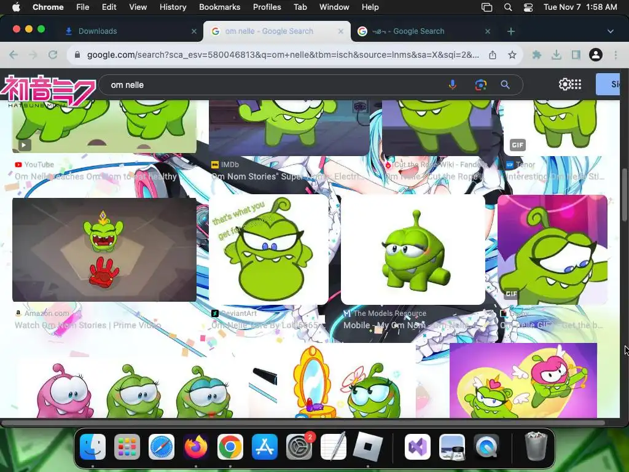The height and width of the screenshot is (472, 629).
Task: Switch to the third Google Search tab
Action: [424, 31]
